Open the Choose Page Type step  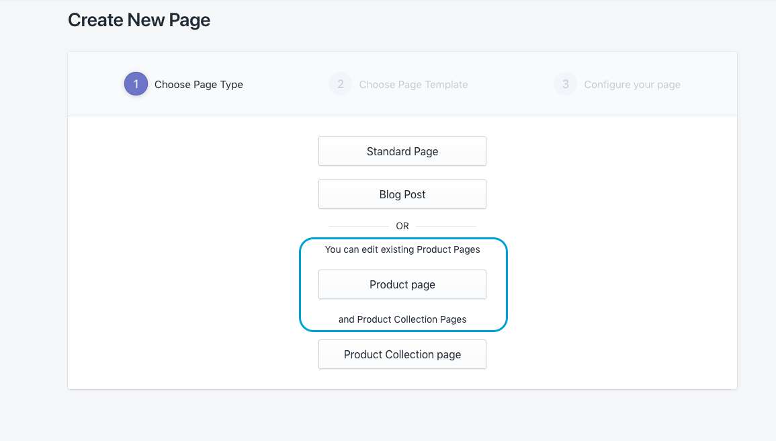(x=198, y=85)
